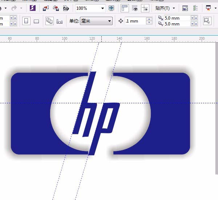Set page orientation to Landscape
This screenshot has height=200, width=218.
click(36, 21)
